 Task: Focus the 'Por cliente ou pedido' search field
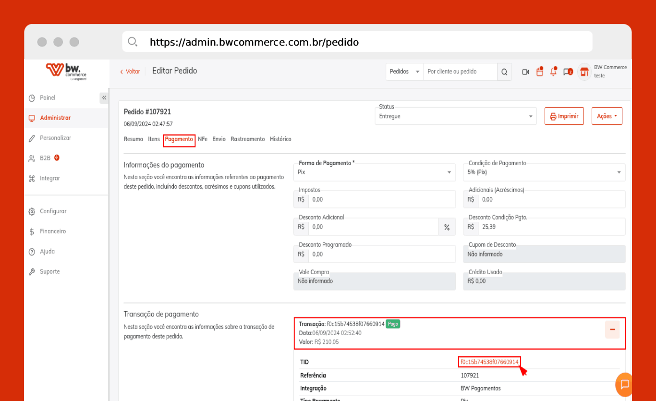[x=460, y=72]
